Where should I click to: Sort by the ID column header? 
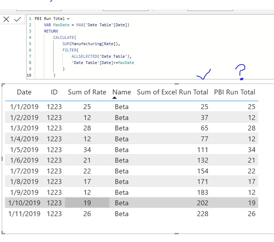tap(54, 92)
